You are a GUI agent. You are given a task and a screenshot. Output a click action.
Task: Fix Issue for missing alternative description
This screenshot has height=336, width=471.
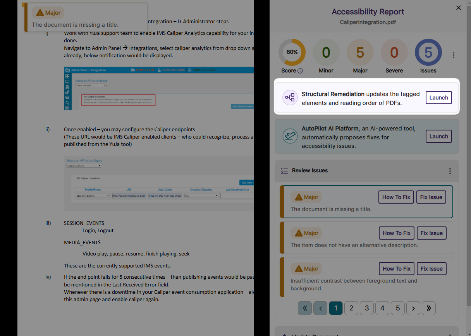tap(431, 233)
